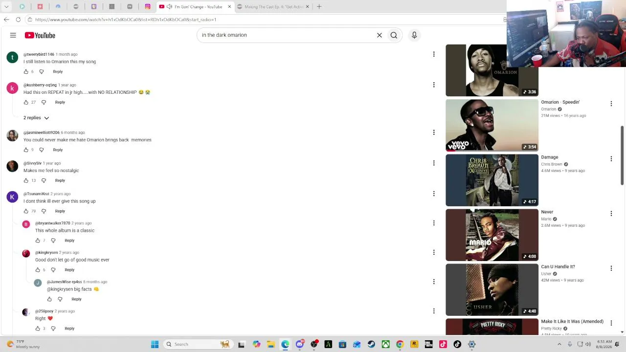Like @jasmineelliott9206's comment
The width and height of the screenshot is (626, 352).
26,150
